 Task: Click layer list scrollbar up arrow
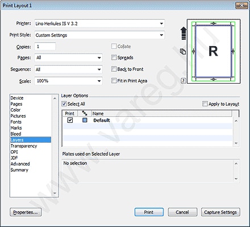[x=236, y=121]
